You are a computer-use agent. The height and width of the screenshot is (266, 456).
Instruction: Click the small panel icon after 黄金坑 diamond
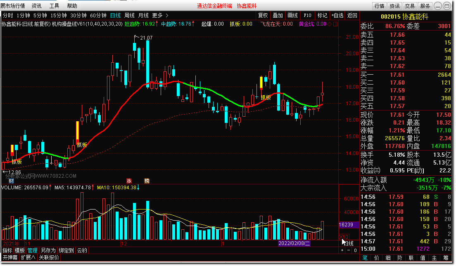(x=335, y=24)
